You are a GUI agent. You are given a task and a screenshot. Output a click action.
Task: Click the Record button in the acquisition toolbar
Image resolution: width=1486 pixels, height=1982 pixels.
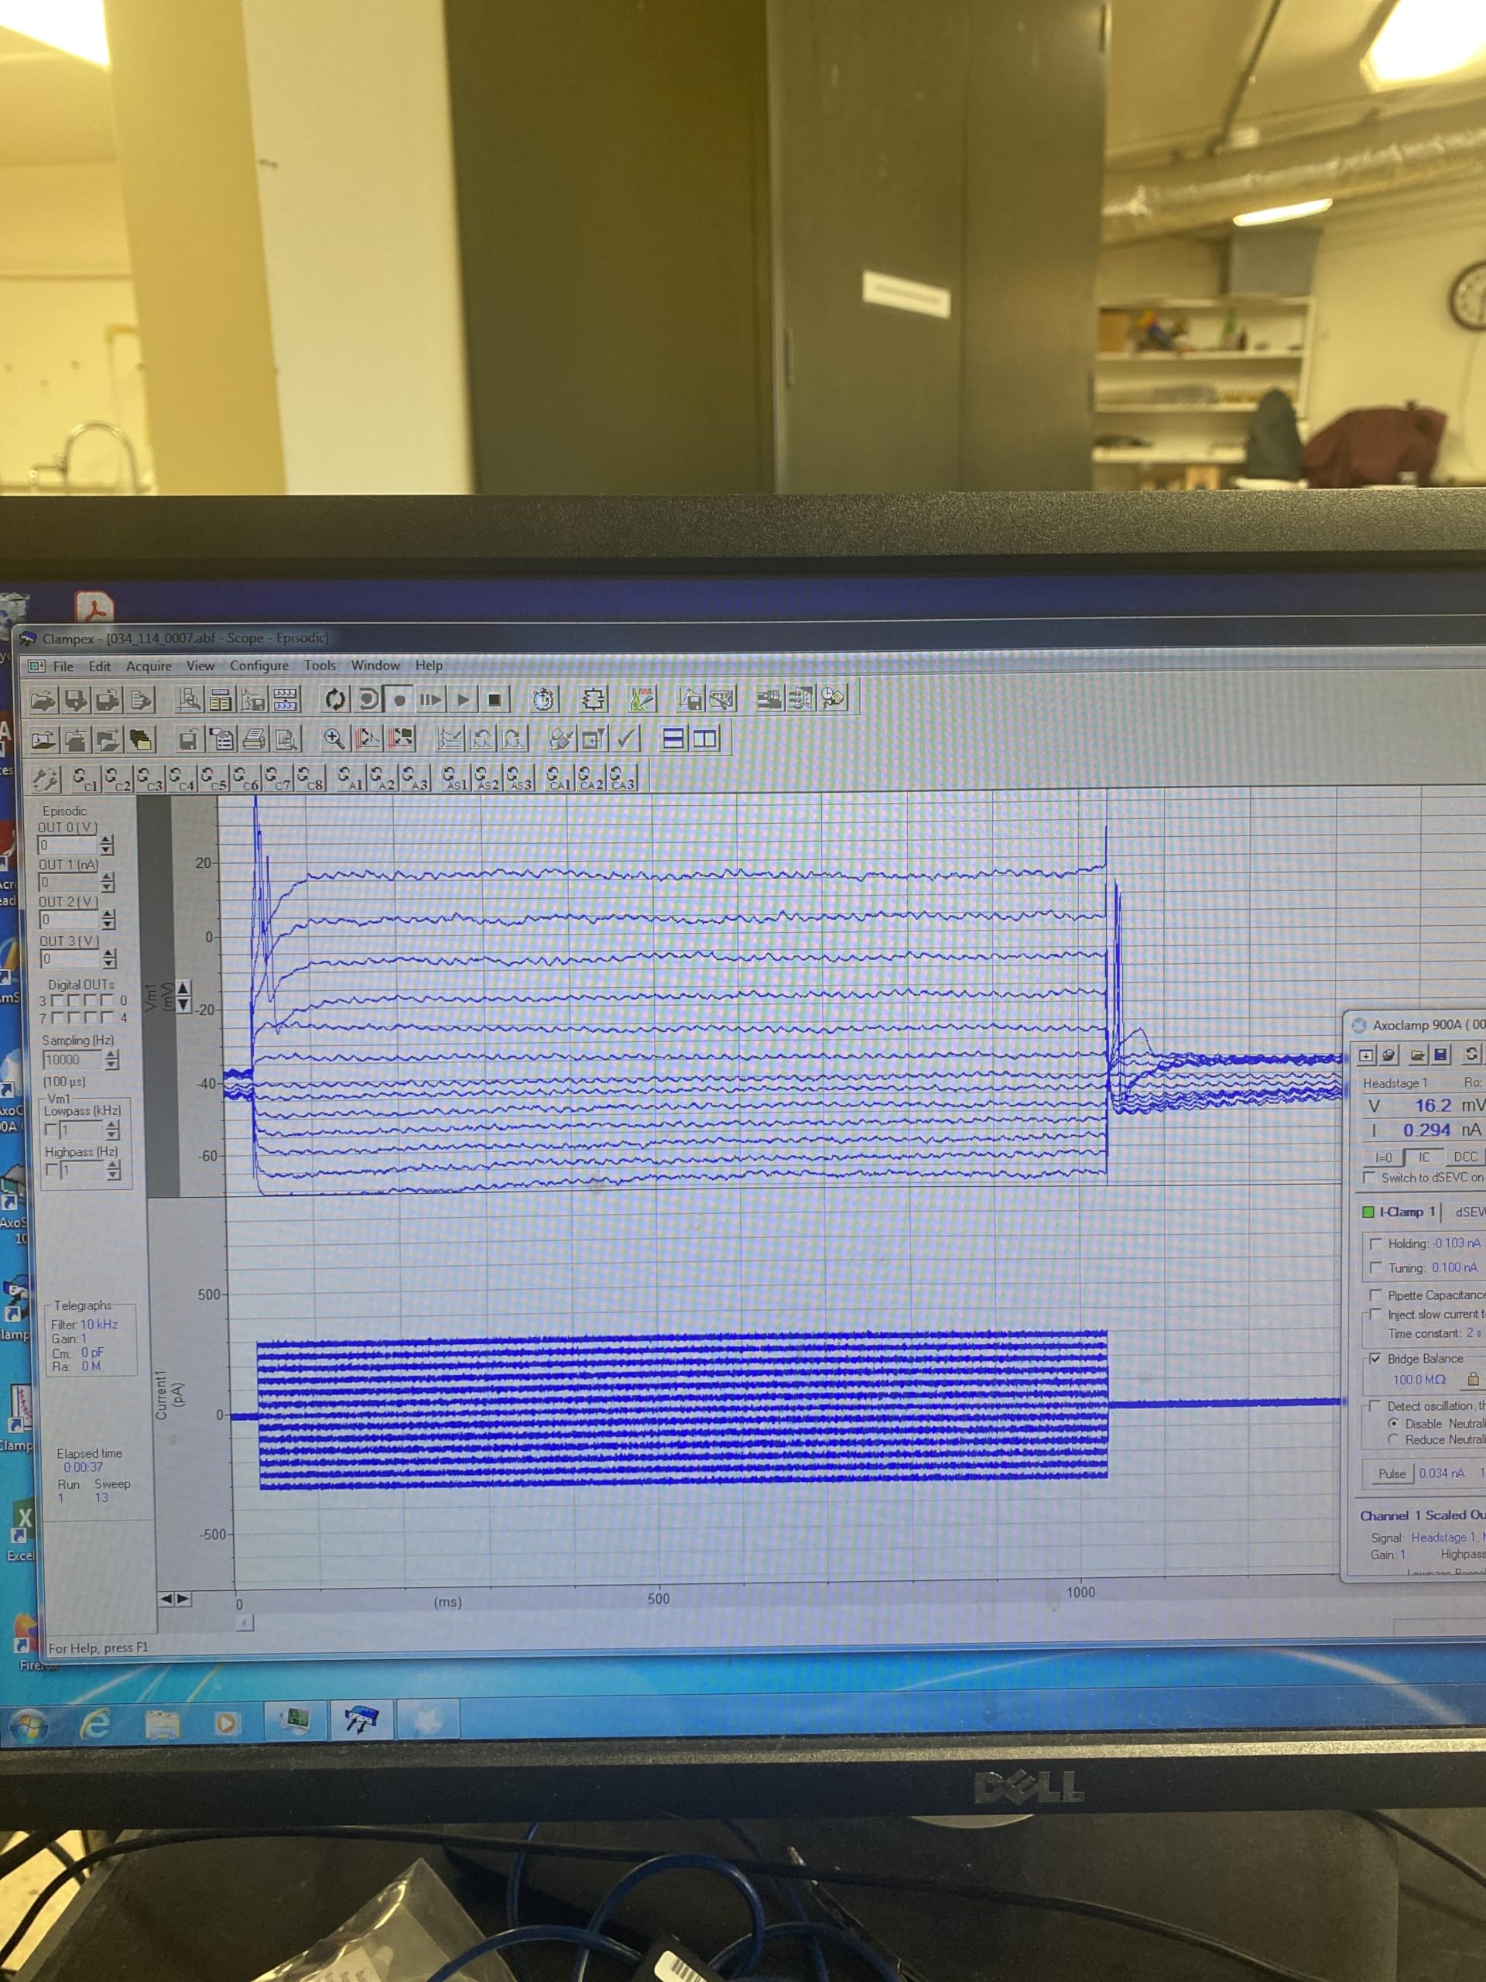399,699
